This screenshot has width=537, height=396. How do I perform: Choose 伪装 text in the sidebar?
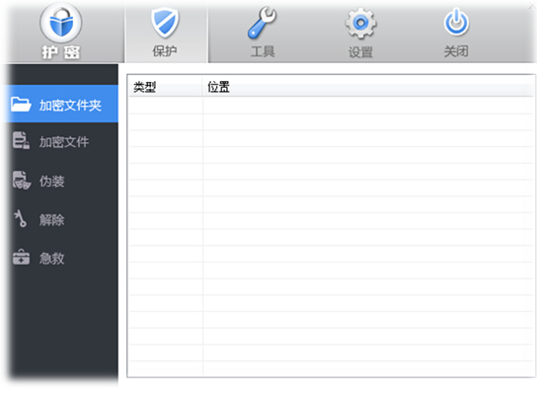(51, 182)
